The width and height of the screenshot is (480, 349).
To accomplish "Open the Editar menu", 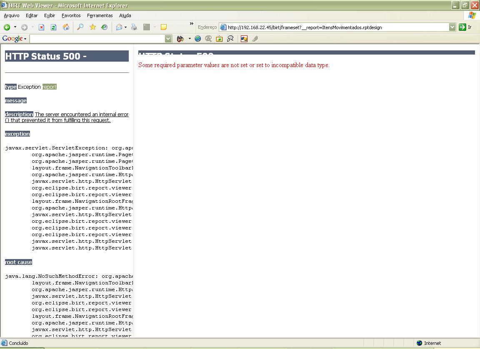I will click(32, 15).
